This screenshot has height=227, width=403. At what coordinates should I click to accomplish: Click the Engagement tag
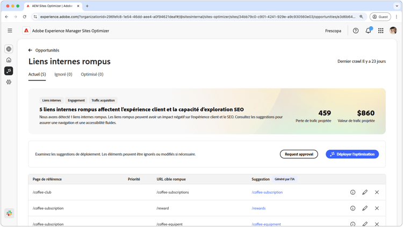point(76,100)
